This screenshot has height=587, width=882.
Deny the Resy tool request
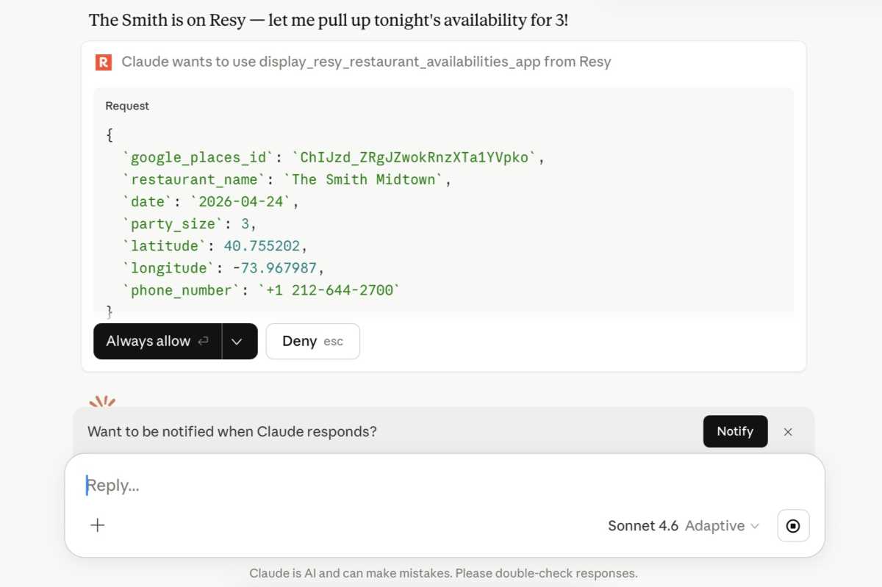pyautogui.click(x=312, y=342)
